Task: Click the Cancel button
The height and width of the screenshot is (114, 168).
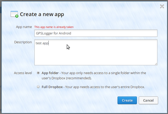Action: pyautogui.click(x=148, y=100)
